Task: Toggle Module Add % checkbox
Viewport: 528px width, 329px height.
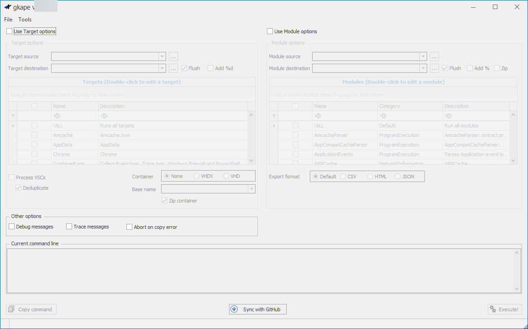Action: click(470, 68)
